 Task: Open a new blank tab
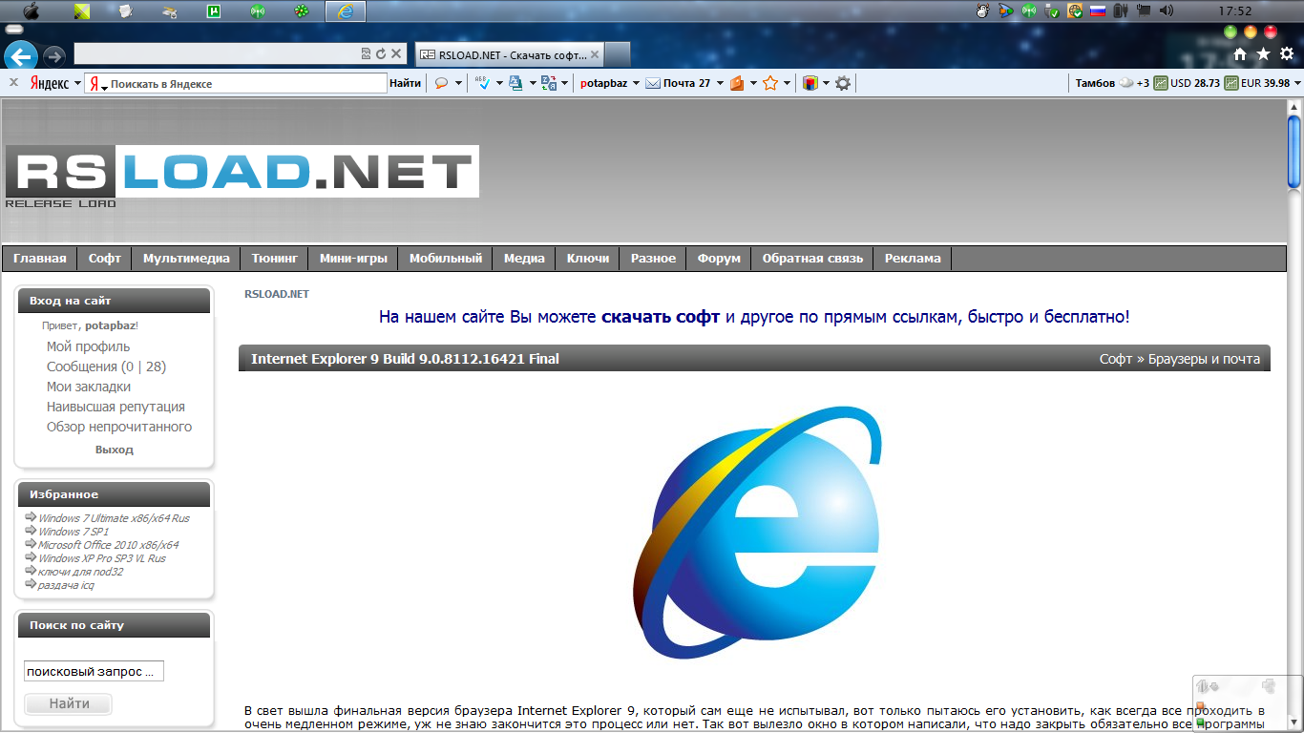pyautogui.click(x=618, y=54)
